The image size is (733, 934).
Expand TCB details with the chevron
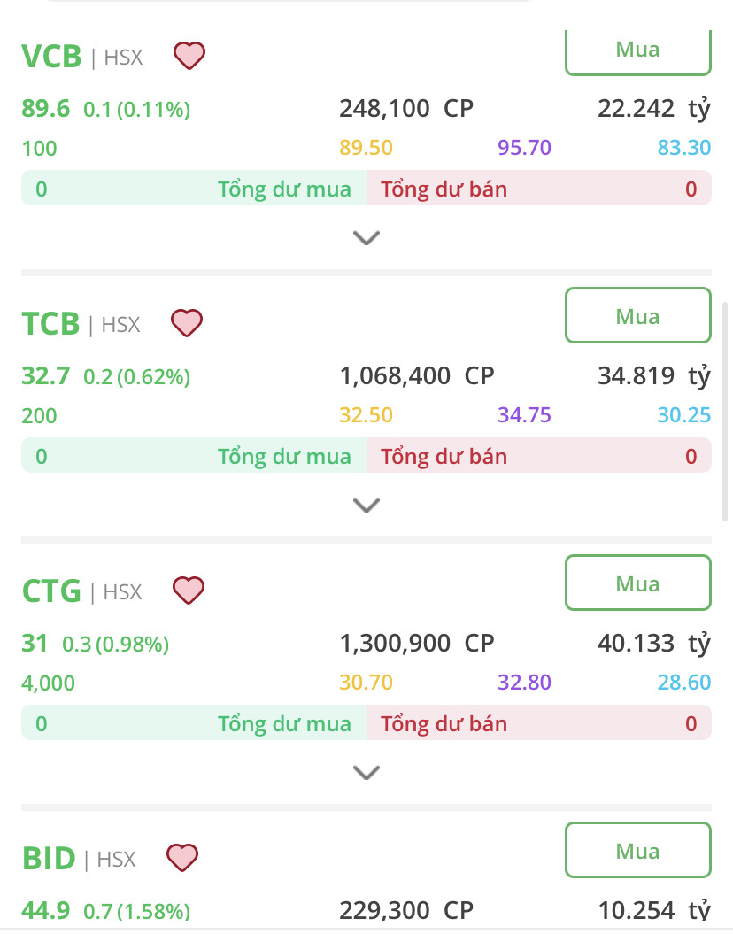pos(366,505)
